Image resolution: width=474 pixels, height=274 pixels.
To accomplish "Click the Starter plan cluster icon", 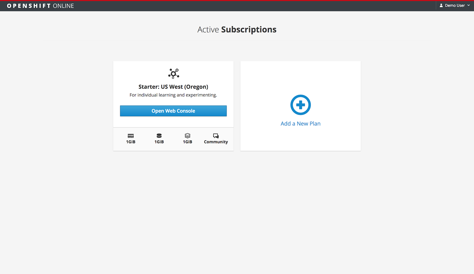I will point(174,74).
